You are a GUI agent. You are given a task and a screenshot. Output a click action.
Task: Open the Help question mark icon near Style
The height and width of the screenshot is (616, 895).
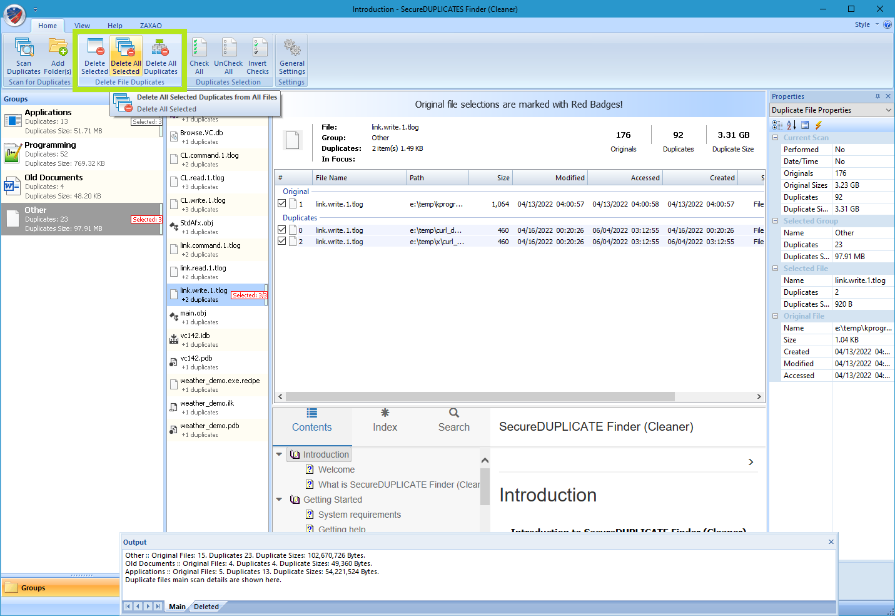coord(887,25)
